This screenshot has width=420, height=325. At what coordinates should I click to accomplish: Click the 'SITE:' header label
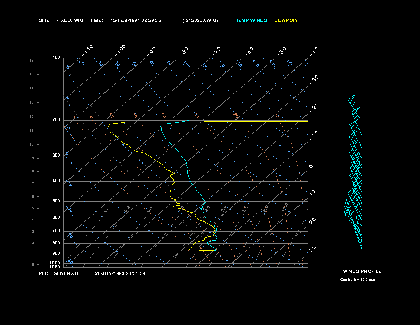click(x=45, y=20)
